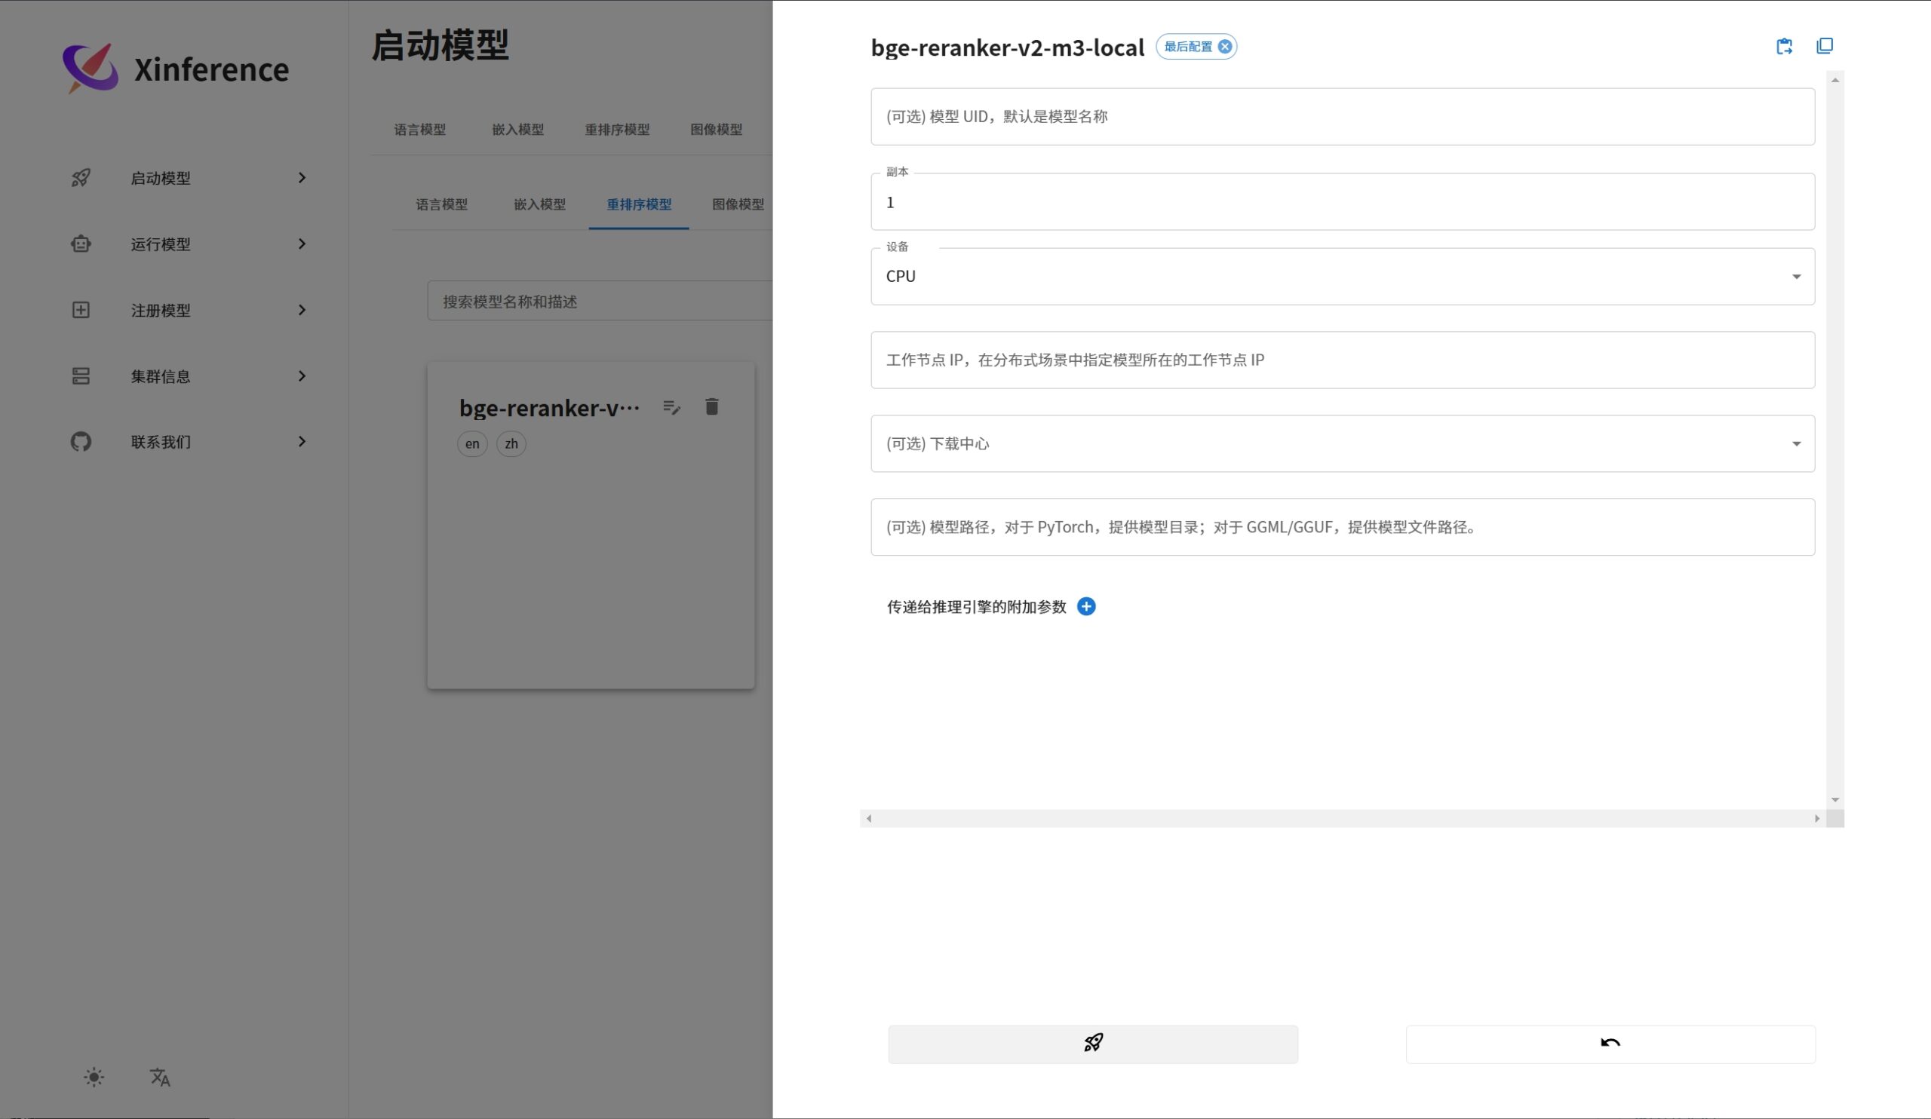The image size is (1931, 1119).
Task: Open 启动模型 in the sidebar via its rocket icon
Action: click(81, 178)
